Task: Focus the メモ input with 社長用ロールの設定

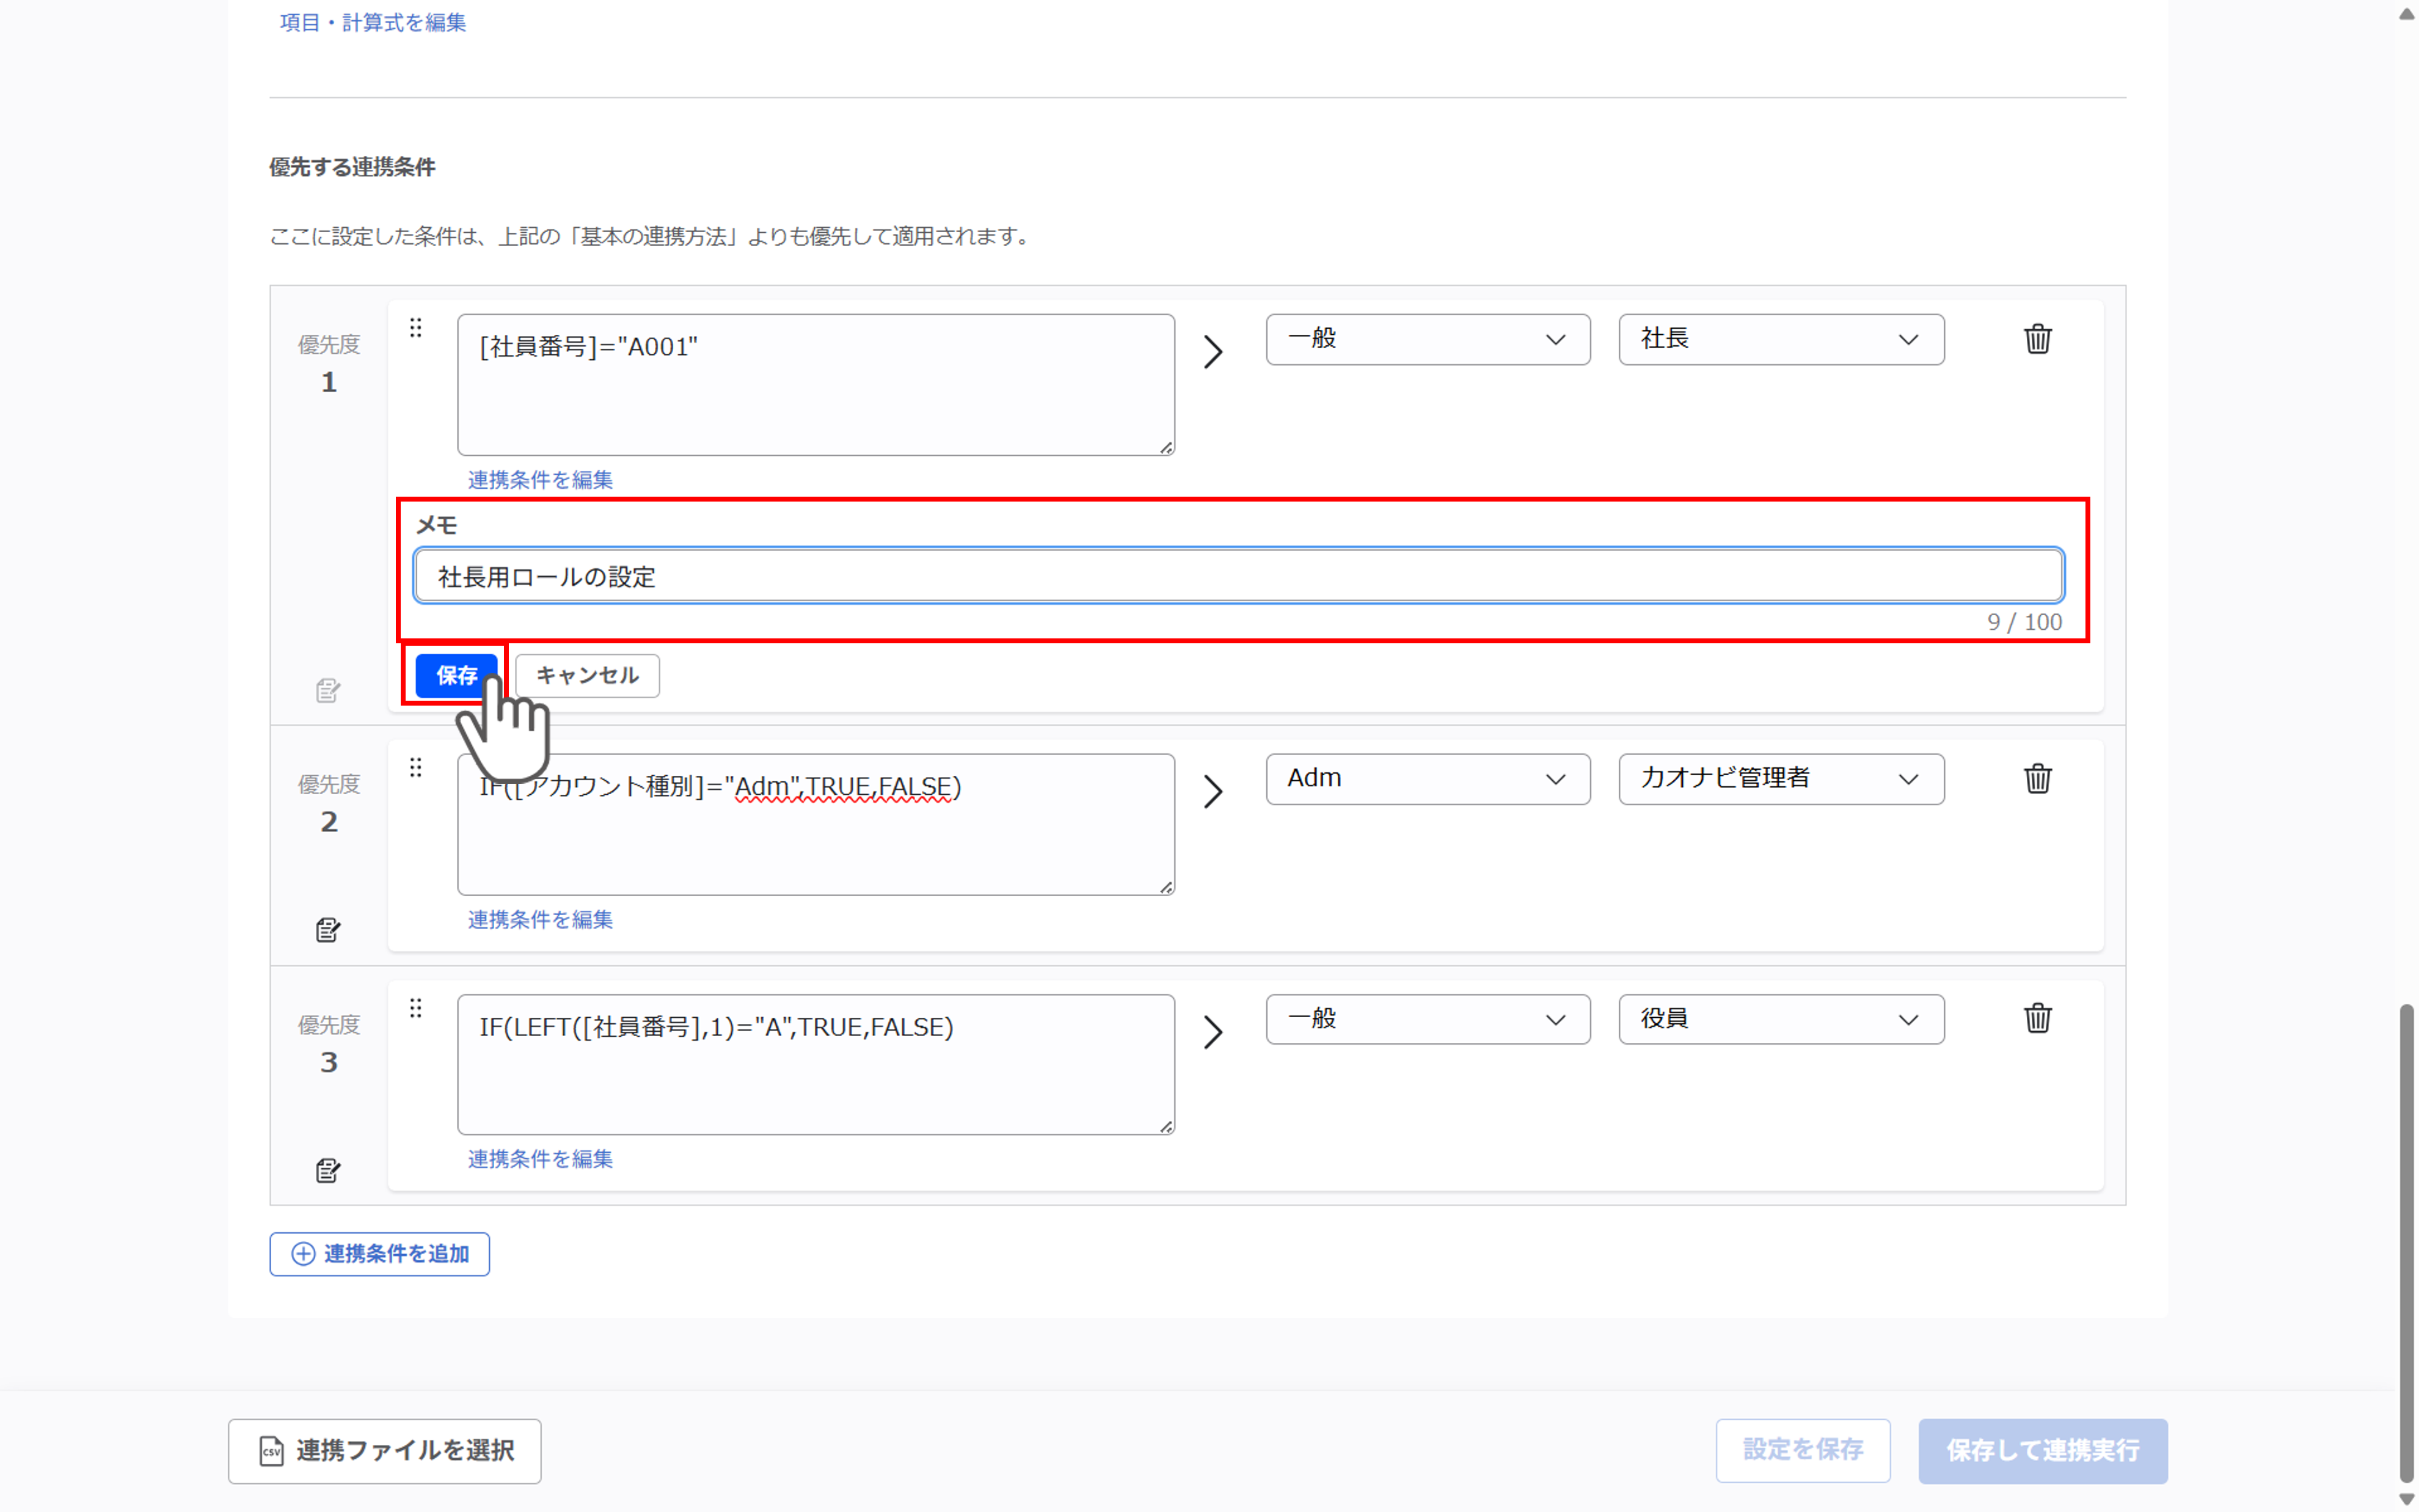Action: point(1238,576)
